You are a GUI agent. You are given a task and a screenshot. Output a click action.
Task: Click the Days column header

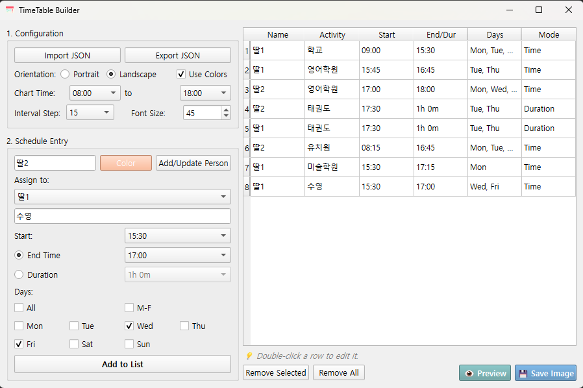pos(494,34)
